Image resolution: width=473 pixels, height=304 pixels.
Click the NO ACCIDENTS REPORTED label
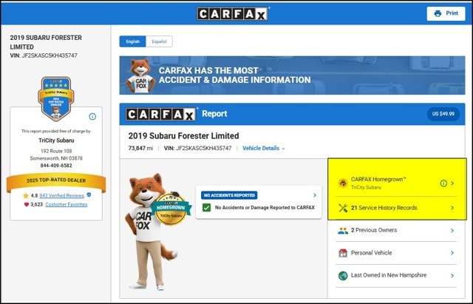coord(229,195)
